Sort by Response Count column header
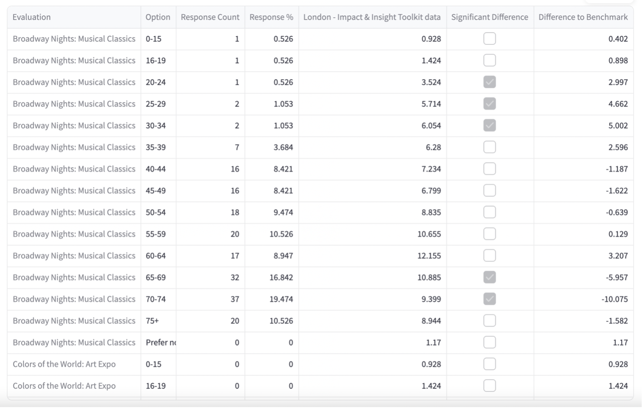644x408 pixels. pos(210,17)
